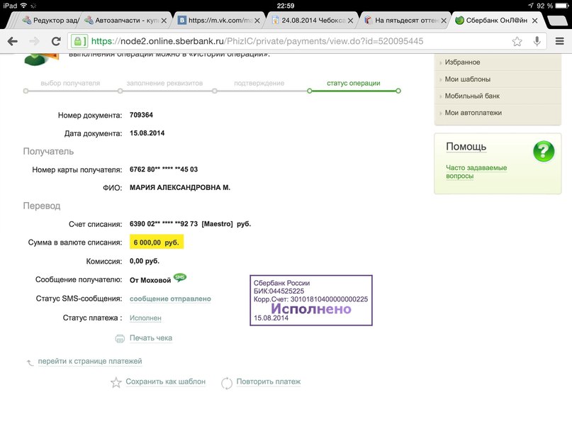Click the document date value 15.08.2014

click(x=147, y=133)
